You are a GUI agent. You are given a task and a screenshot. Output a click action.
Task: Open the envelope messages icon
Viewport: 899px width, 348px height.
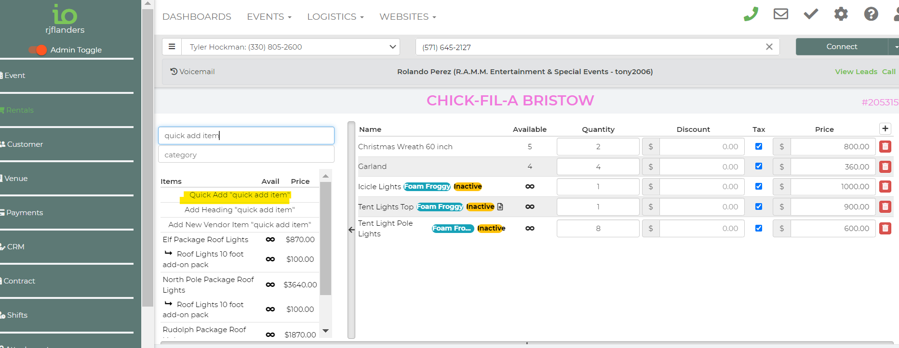coord(780,14)
